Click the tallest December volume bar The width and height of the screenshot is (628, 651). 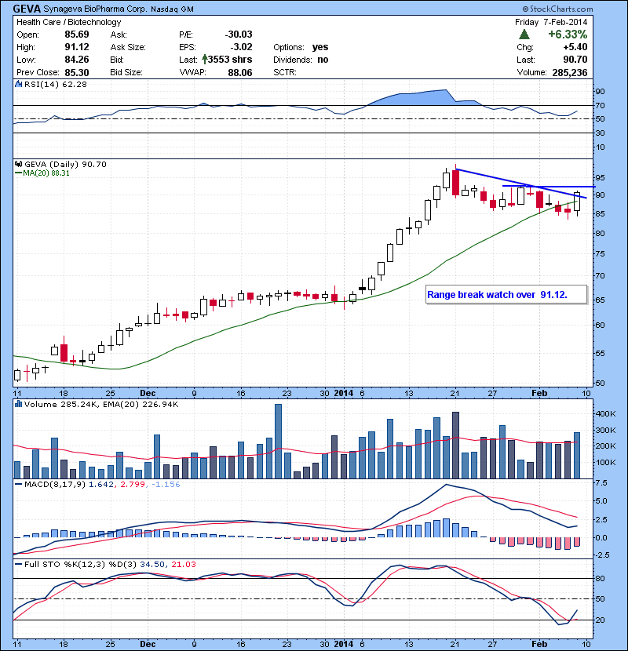(x=279, y=442)
